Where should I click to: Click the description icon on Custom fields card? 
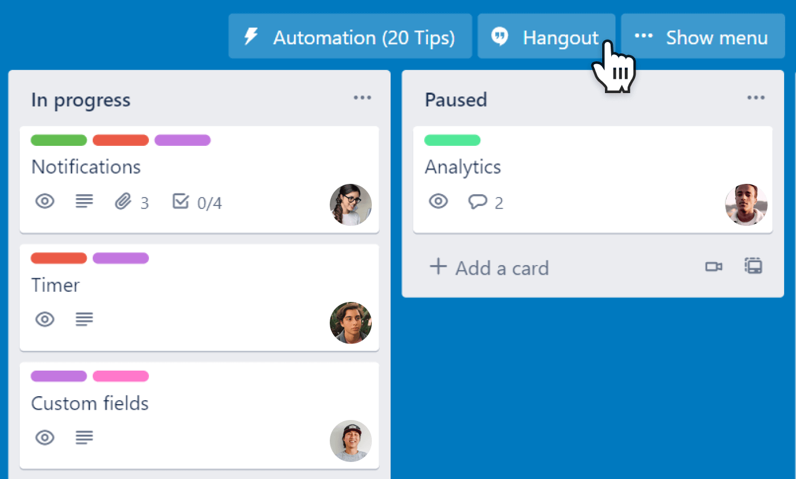[x=84, y=438]
